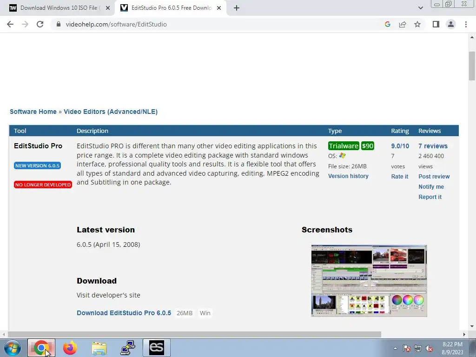Click the Latest version heading
The height and width of the screenshot is (357, 476).
[106, 230]
